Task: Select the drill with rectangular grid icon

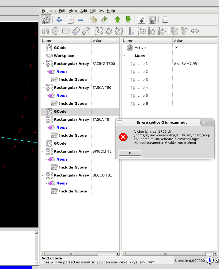Action: (142, 31)
